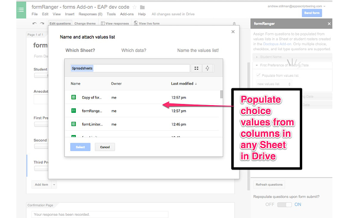Image resolution: width=349 pixels, height=218 pixels.
Task: Open the Help menu
Action: (x=142, y=14)
